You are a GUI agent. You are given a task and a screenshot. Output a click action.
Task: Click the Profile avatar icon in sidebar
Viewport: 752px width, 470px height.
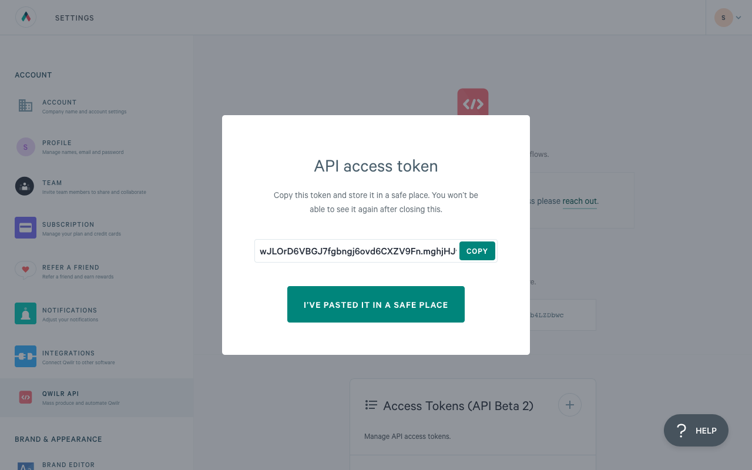coord(25,147)
